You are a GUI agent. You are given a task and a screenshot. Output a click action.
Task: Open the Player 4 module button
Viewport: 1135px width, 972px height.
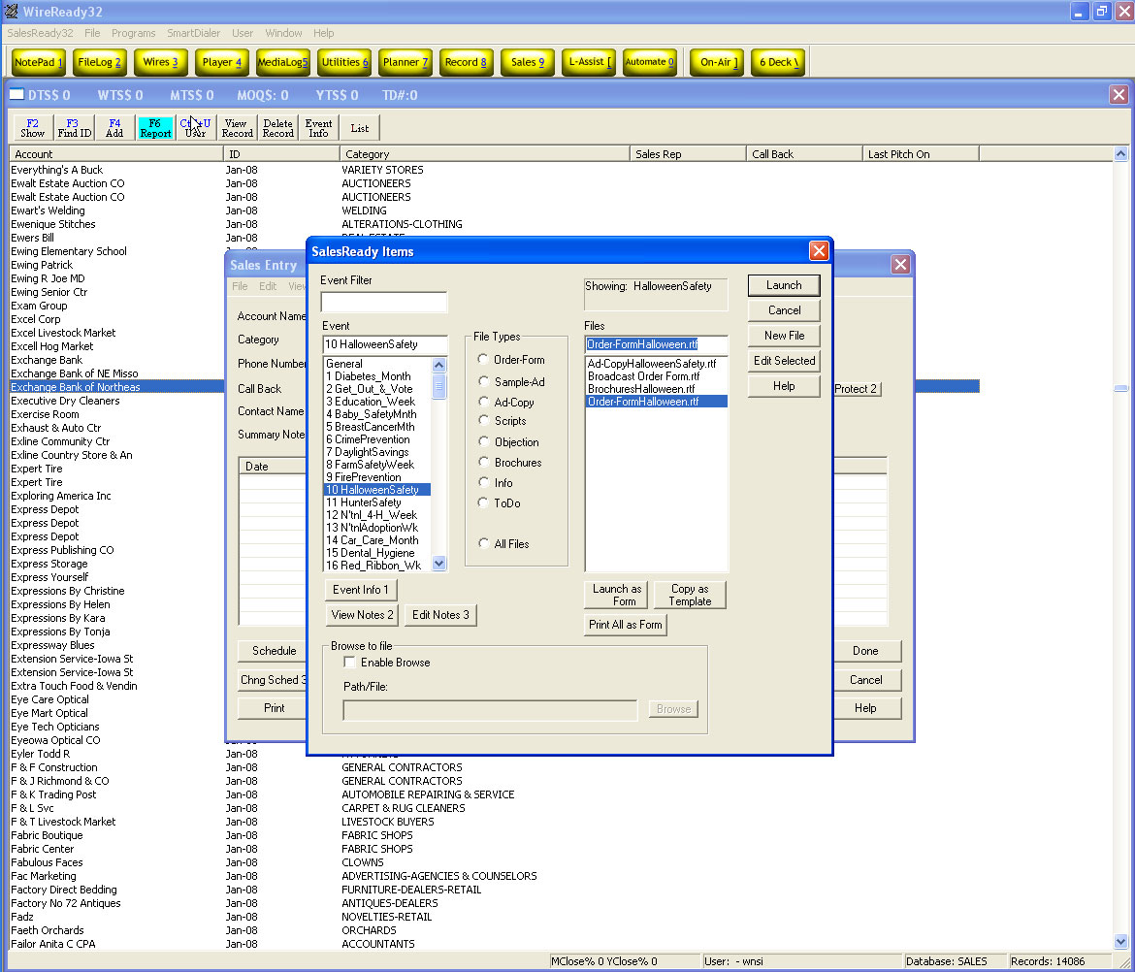[x=222, y=62]
